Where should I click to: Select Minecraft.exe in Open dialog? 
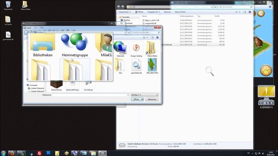click(x=56, y=86)
